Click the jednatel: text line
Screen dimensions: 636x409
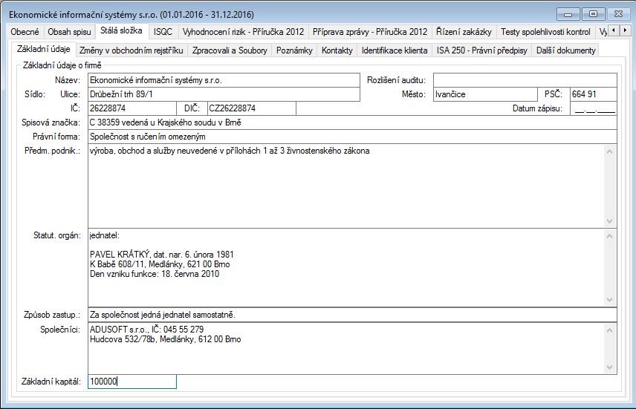[104, 235]
